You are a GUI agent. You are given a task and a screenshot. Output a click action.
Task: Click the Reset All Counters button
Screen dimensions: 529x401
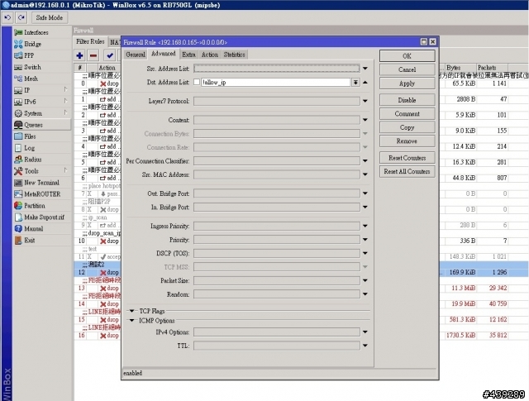(x=407, y=171)
